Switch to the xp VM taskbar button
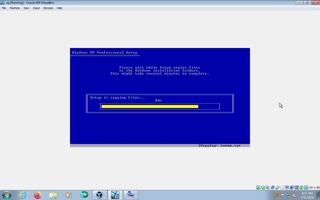The width and height of the screenshot is (320, 200). (115, 195)
